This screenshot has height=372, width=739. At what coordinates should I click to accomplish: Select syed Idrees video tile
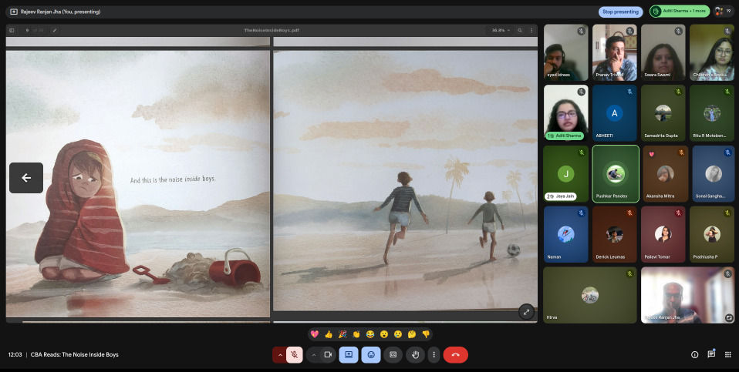click(566, 52)
